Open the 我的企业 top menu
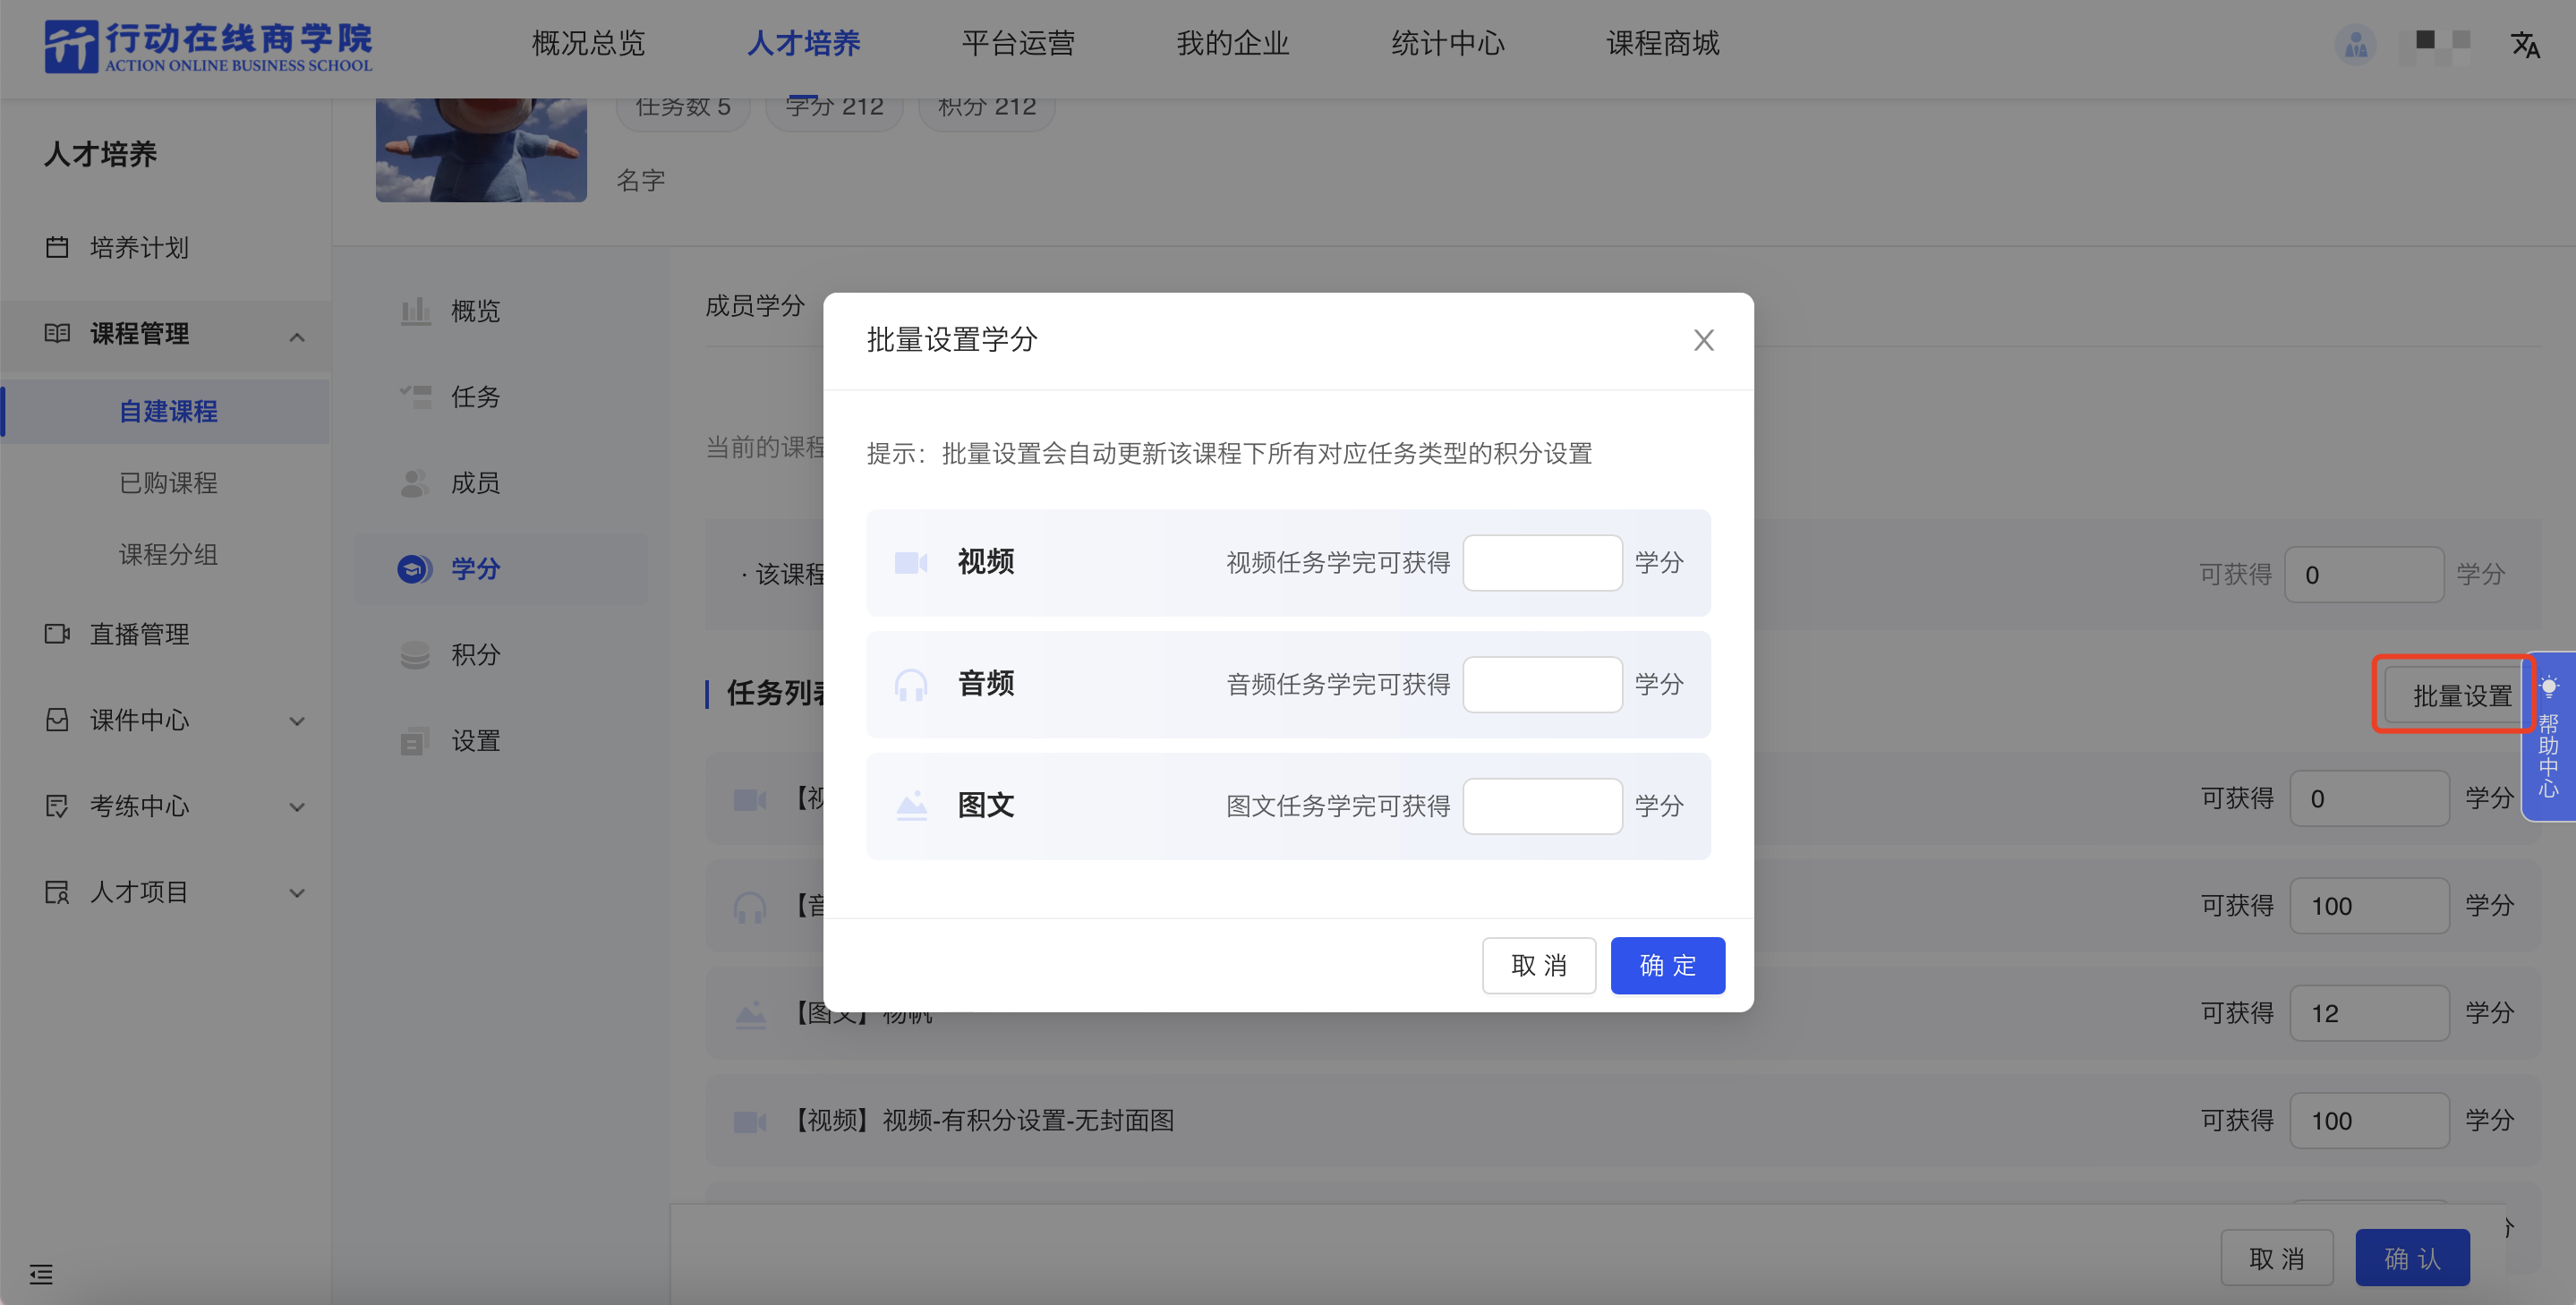Image resolution: width=2576 pixels, height=1305 pixels. click(x=1233, y=43)
